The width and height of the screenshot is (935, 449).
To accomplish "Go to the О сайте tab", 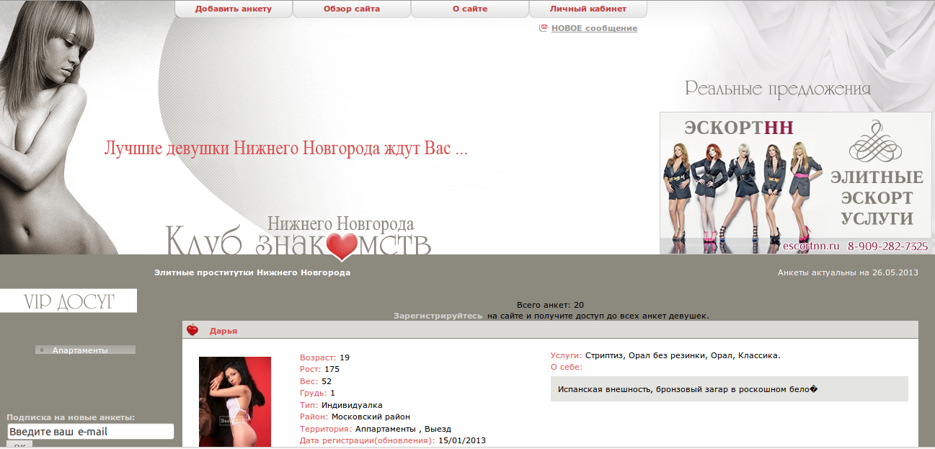I will coord(470,9).
